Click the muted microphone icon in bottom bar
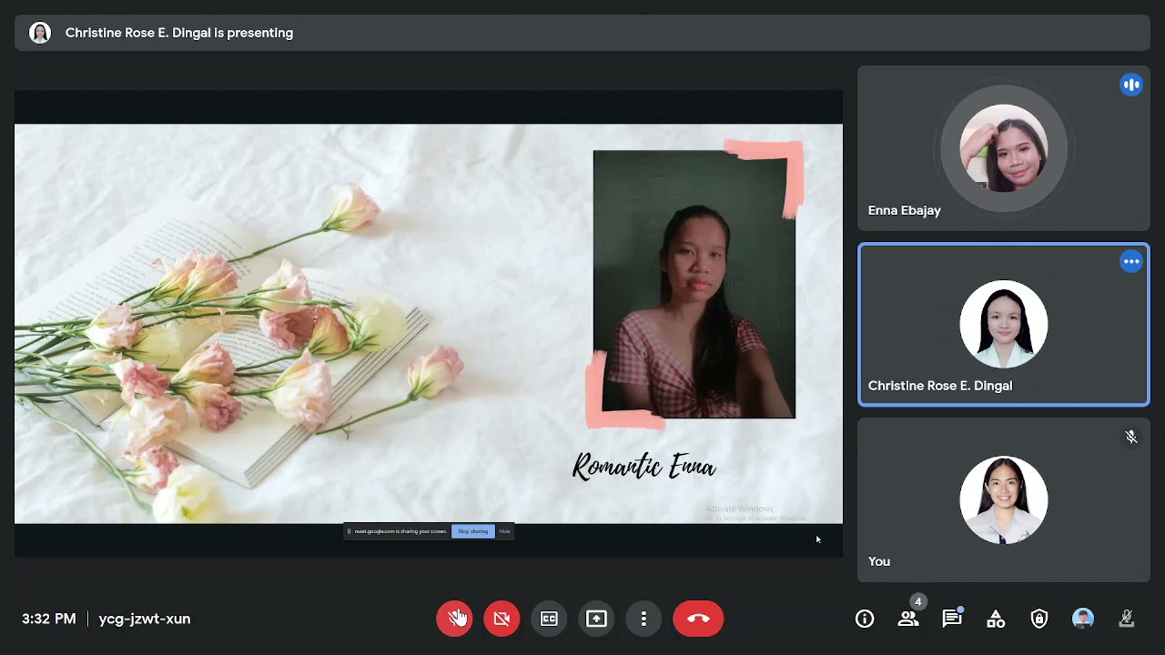Image resolution: width=1165 pixels, height=655 pixels. pos(1127,619)
